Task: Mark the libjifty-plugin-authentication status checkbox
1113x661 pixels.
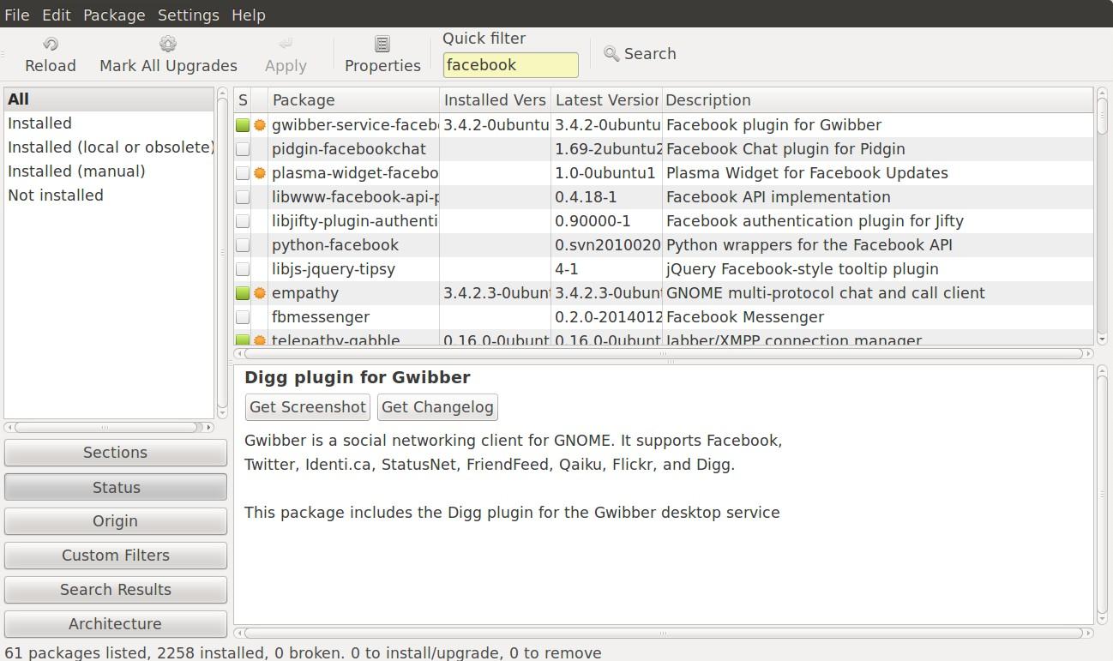Action: pyautogui.click(x=244, y=221)
